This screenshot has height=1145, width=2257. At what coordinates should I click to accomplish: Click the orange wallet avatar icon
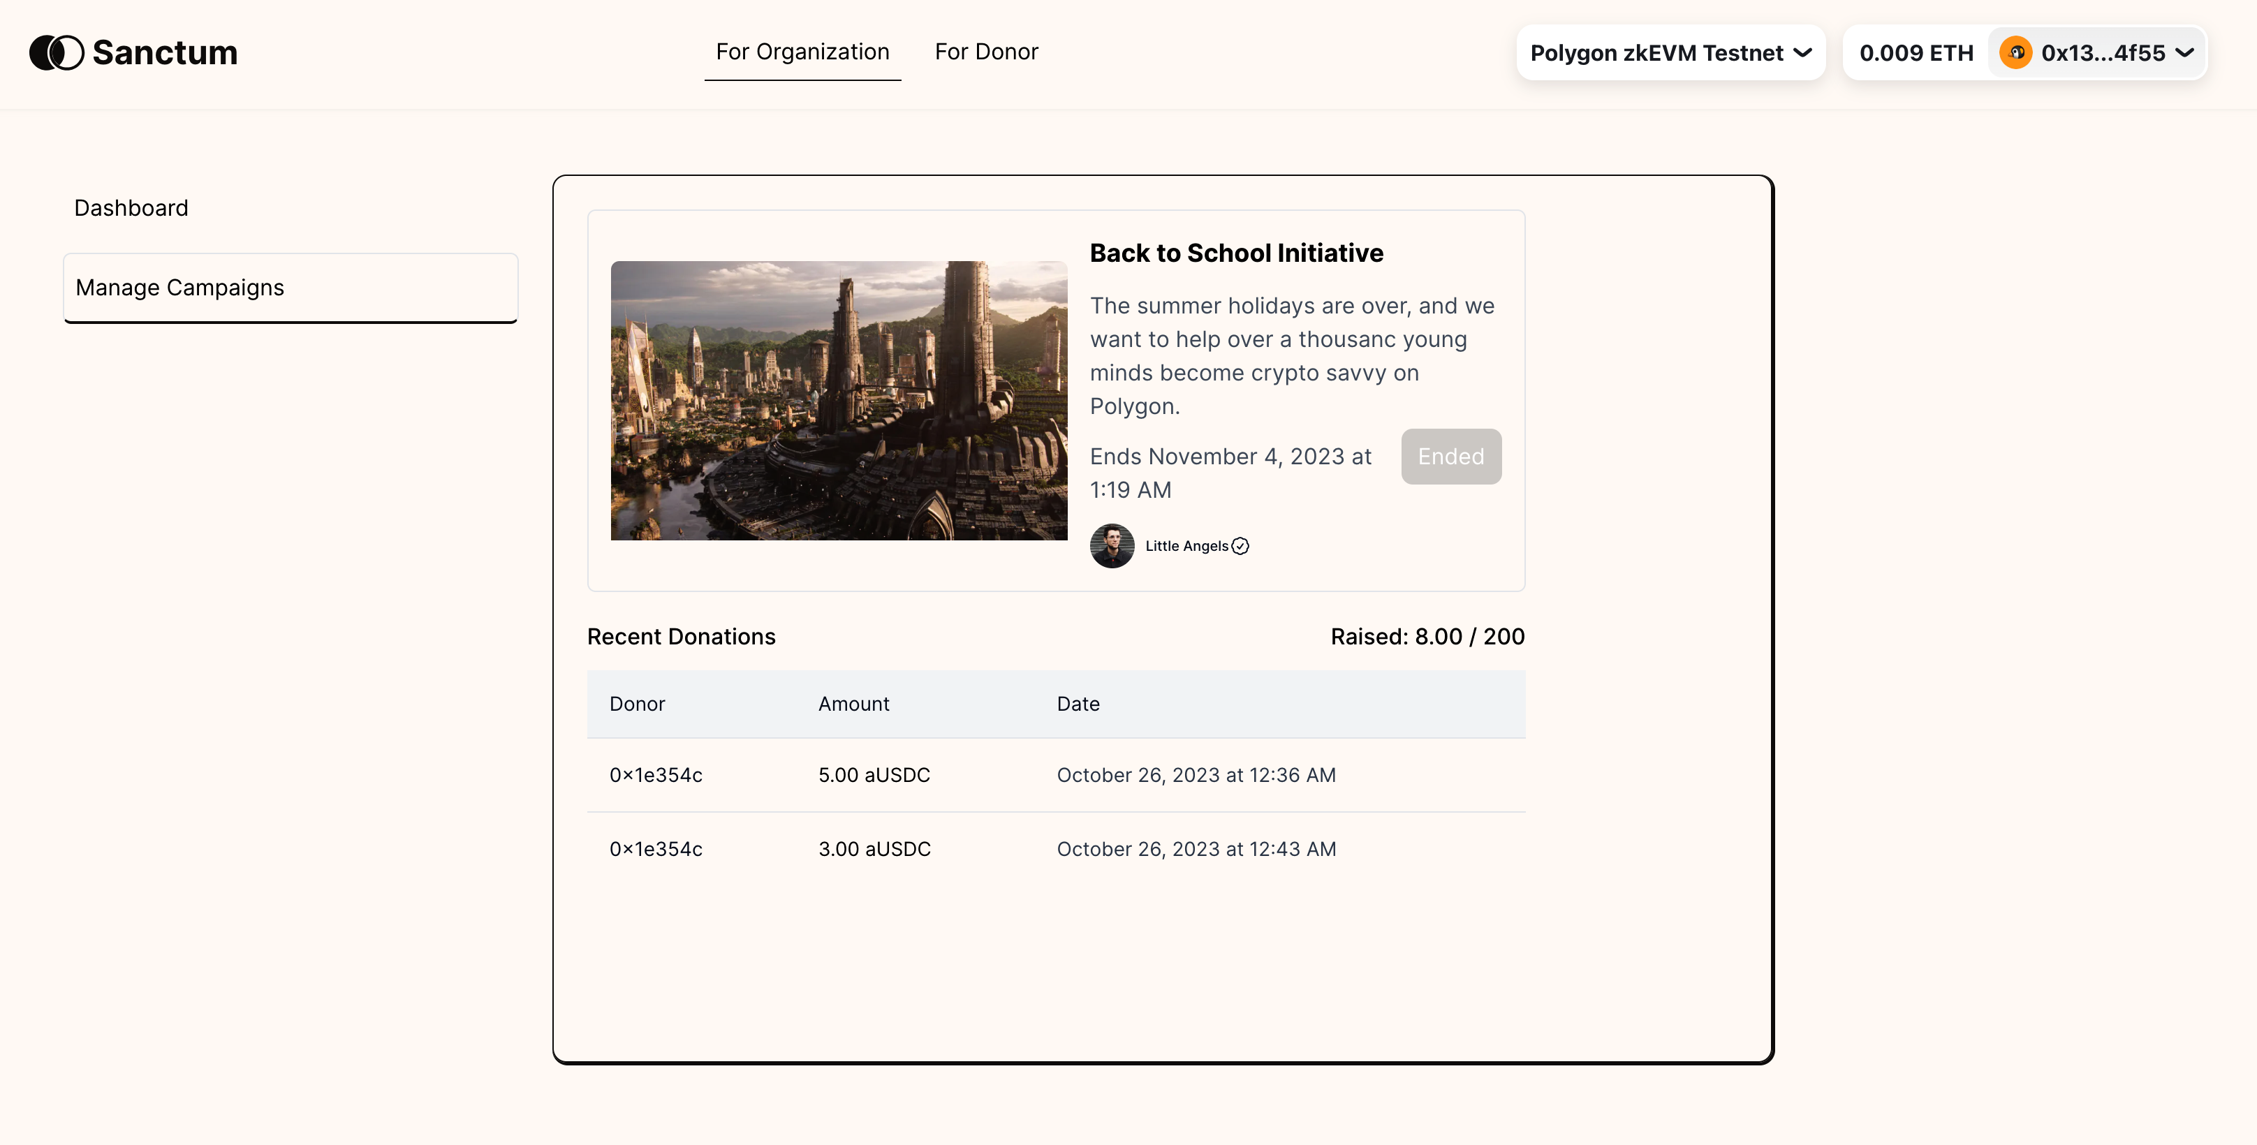[2016, 52]
